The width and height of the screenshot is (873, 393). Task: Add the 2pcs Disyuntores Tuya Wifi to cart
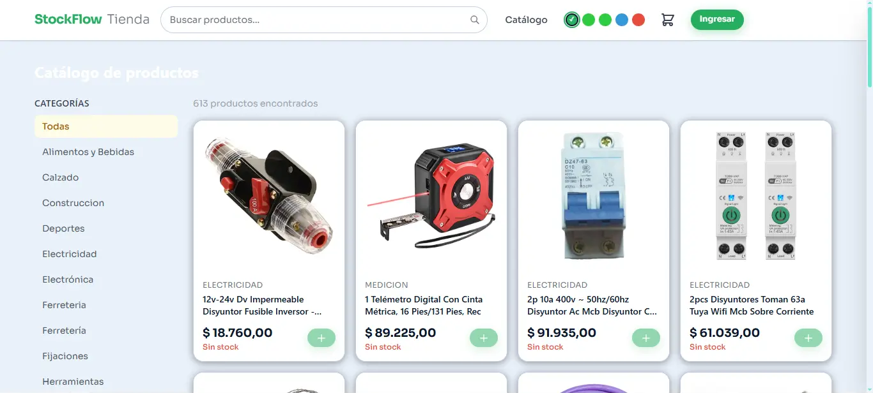point(808,338)
